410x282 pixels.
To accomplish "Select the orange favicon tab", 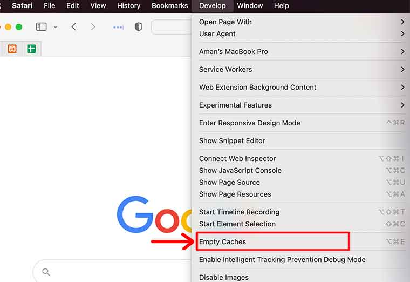I will (12, 49).
